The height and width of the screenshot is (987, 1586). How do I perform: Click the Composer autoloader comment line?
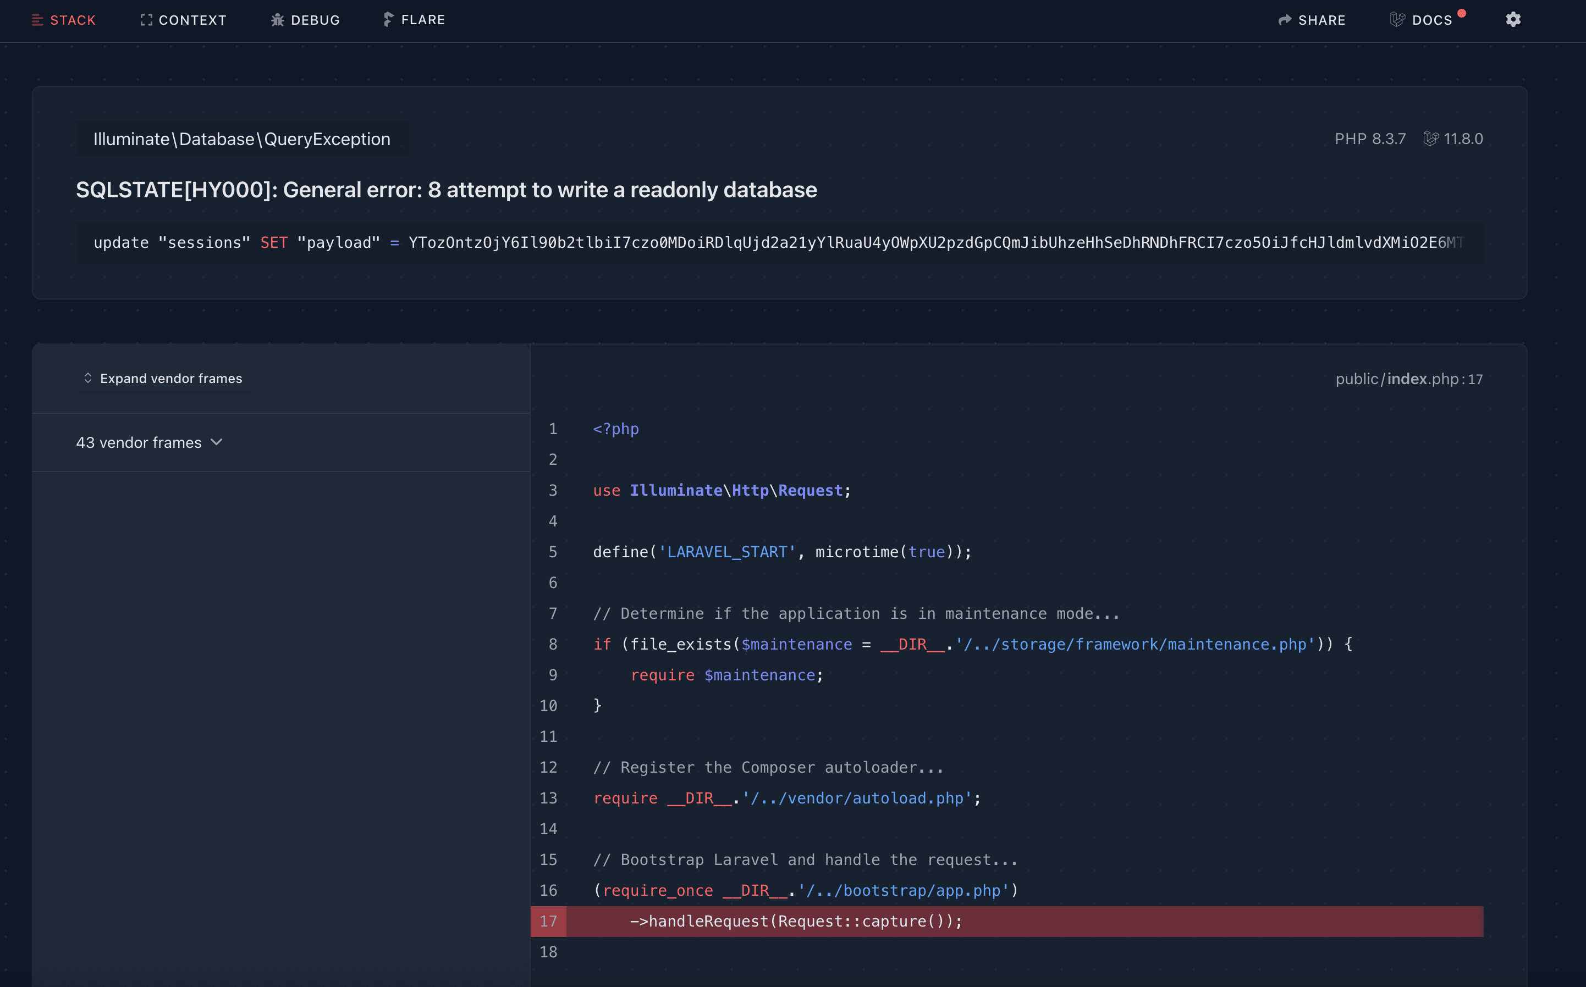[x=768, y=768]
